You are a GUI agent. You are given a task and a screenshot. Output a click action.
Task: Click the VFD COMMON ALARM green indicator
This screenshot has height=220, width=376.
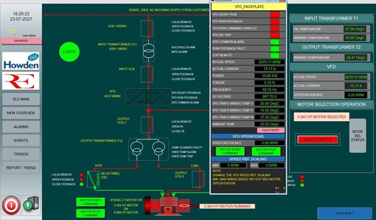[275, 42]
